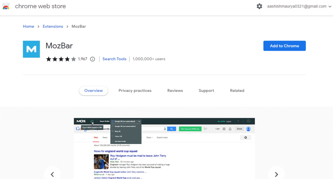Open settings via the gear icon
This screenshot has height=179, width=333.
point(259,6)
